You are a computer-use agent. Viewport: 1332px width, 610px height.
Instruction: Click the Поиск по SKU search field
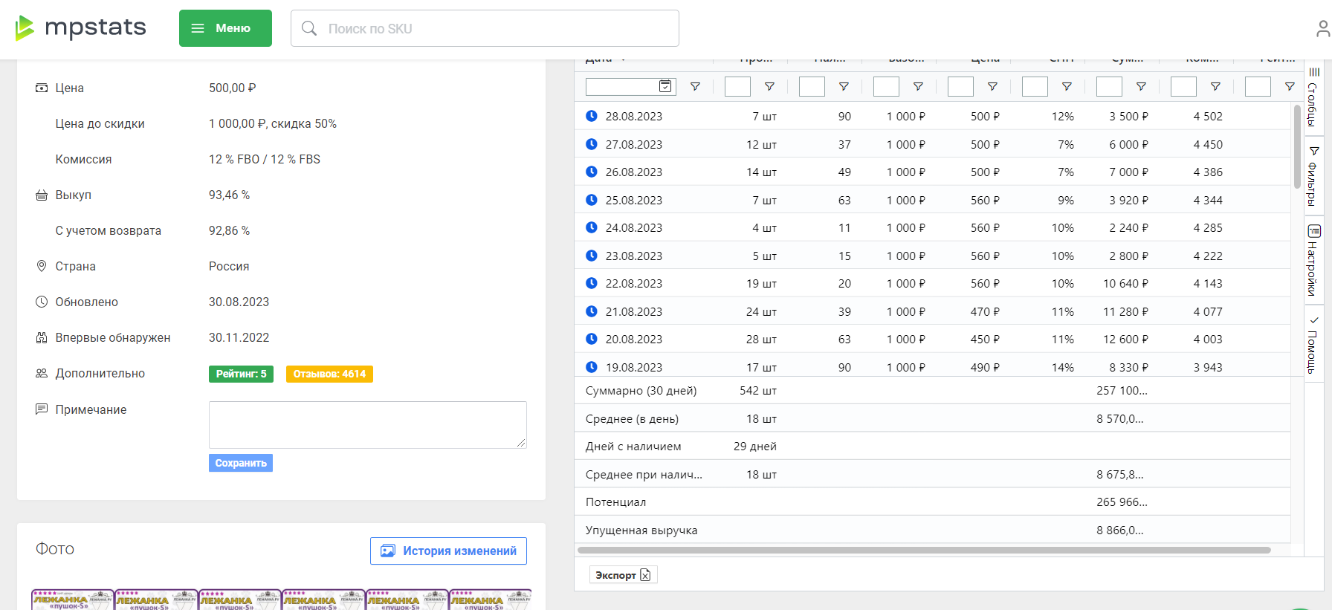[498, 28]
